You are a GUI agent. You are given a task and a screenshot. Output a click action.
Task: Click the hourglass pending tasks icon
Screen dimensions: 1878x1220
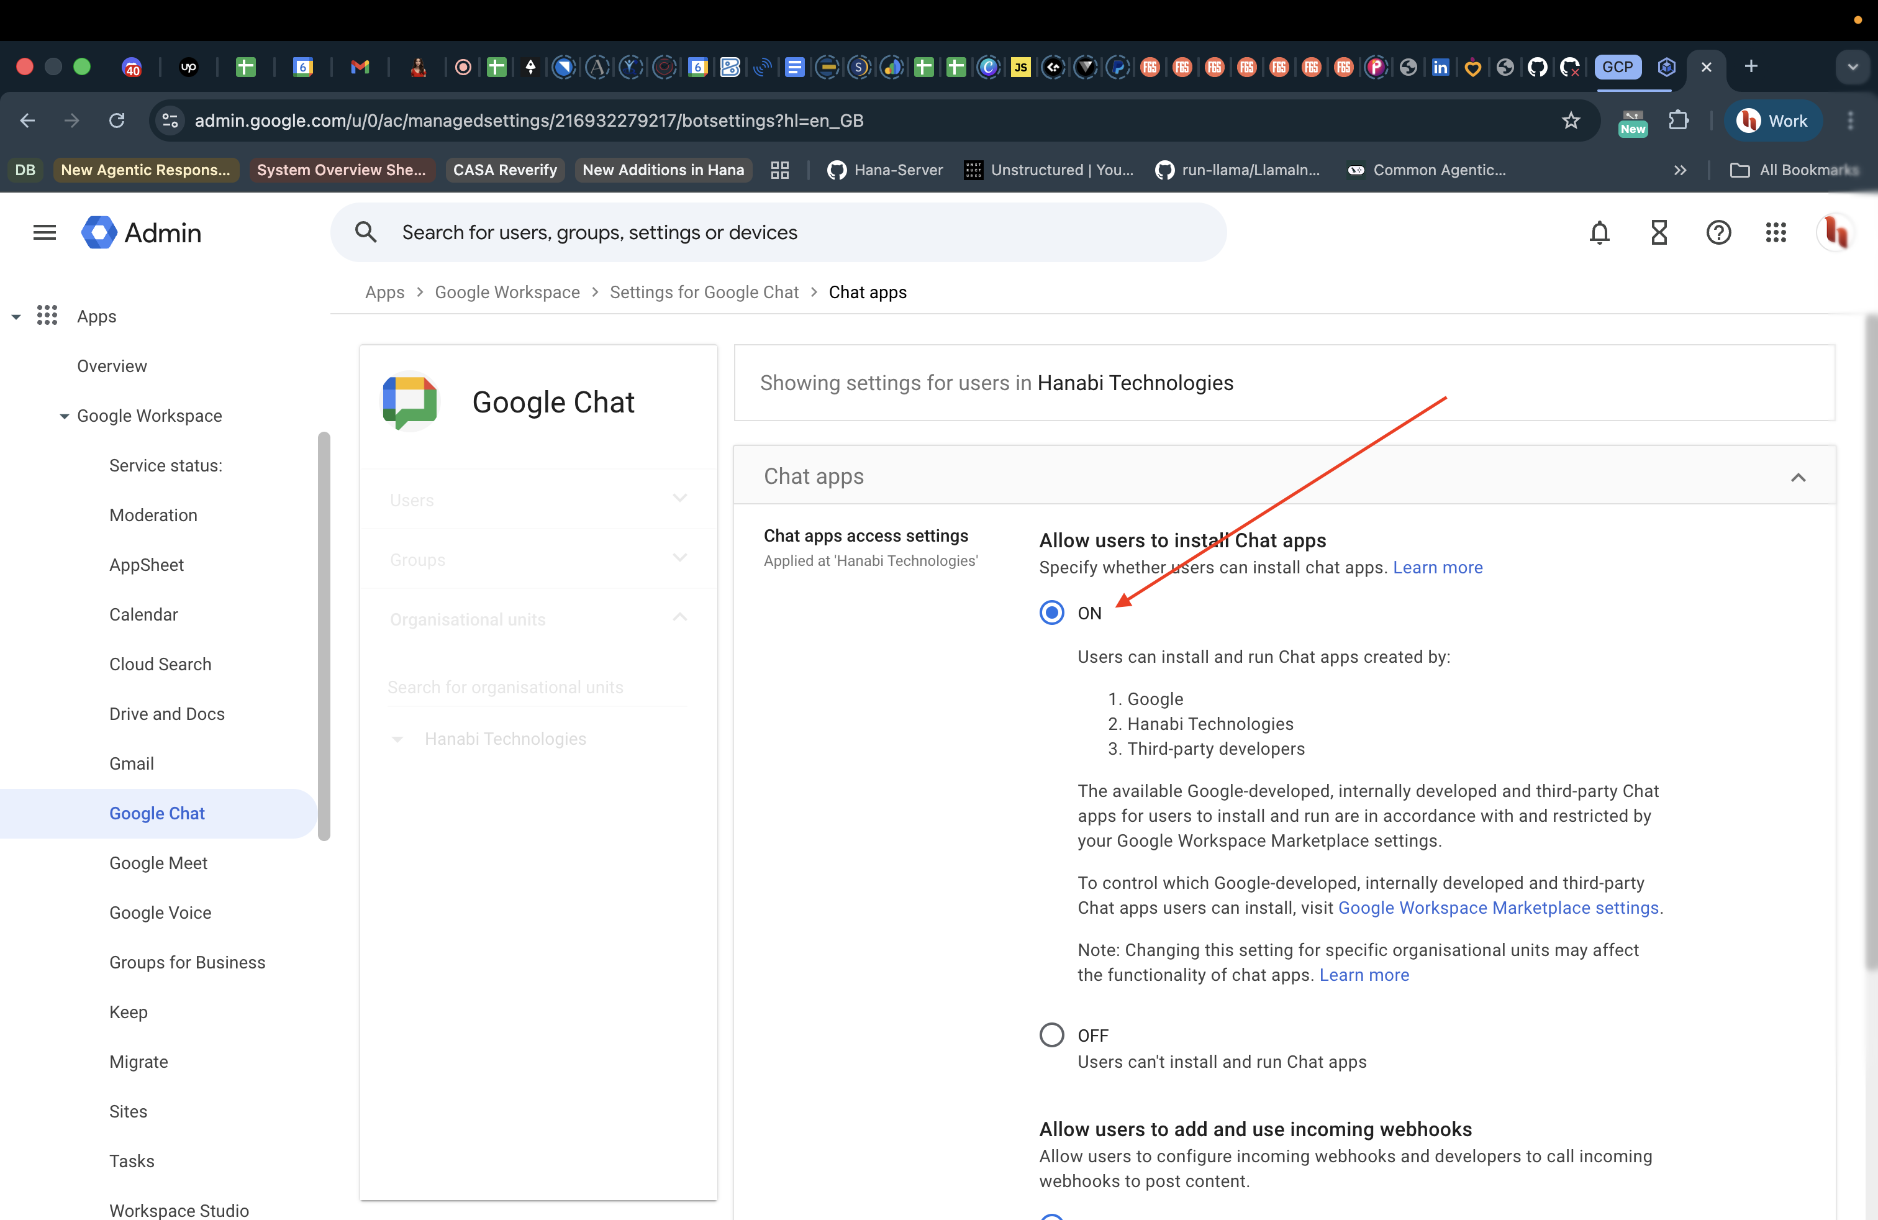tap(1659, 232)
